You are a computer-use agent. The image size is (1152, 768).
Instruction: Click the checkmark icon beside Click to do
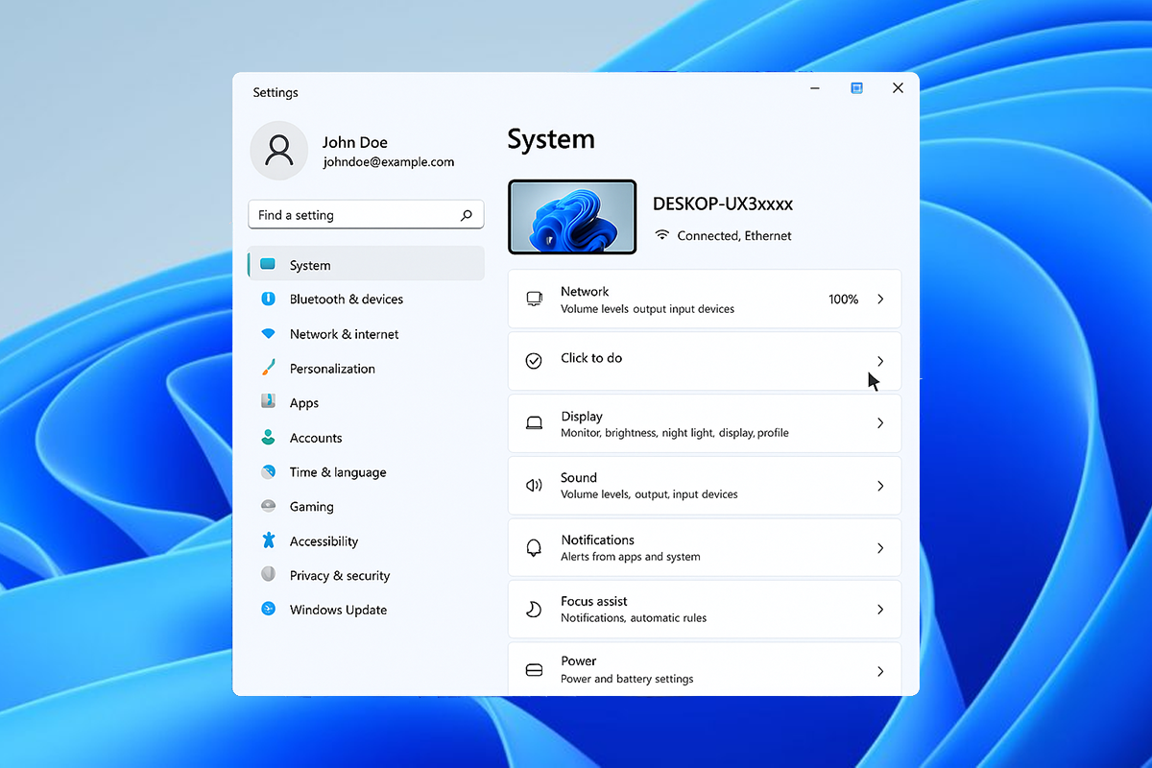[x=534, y=361]
